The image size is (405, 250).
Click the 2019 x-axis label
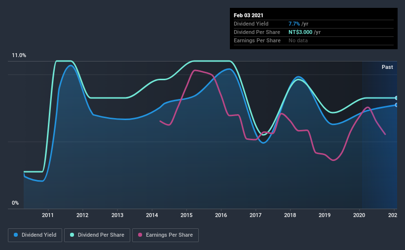pos(325,215)
